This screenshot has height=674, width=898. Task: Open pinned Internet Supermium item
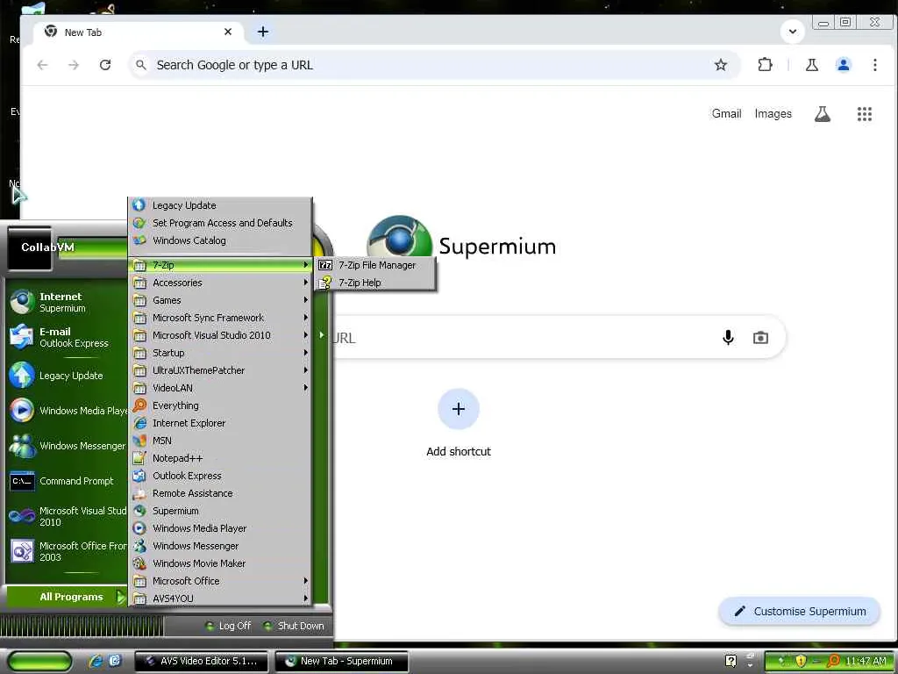pos(67,302)
